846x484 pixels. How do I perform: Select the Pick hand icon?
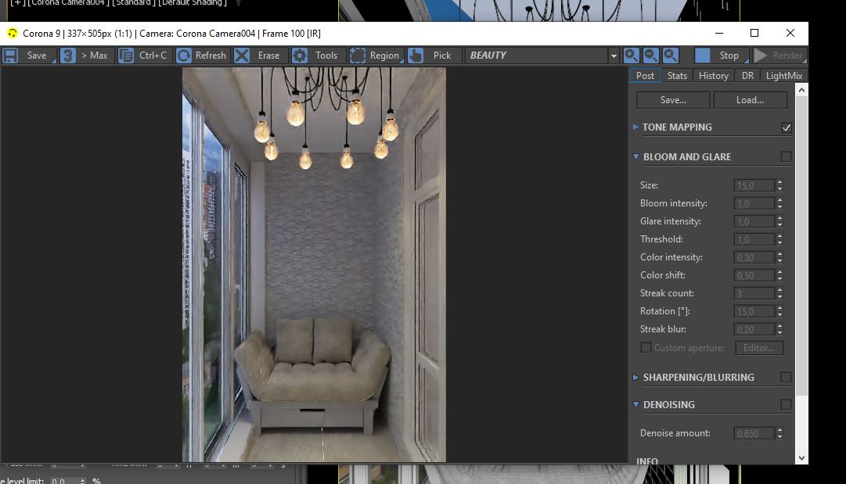coord(416,56)
